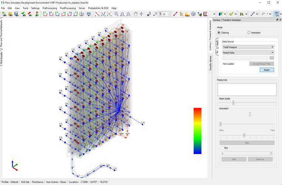The width and height of the screenshot is (282, 185).
Task: Open the PreProcessing menu
Action: pos(50,8)
